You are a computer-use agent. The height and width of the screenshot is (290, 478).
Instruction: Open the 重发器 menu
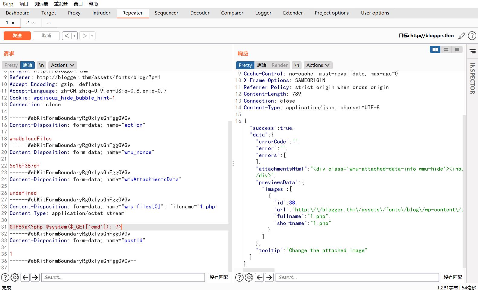click(x=61, y=4)
